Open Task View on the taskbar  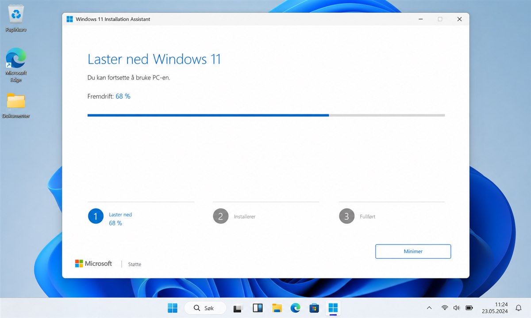[x=239, y=308]
